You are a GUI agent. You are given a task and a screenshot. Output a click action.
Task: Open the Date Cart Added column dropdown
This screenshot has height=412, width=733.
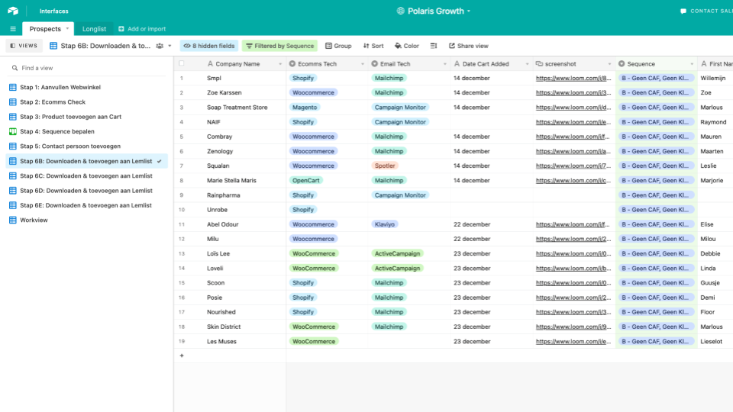[527, 64]
